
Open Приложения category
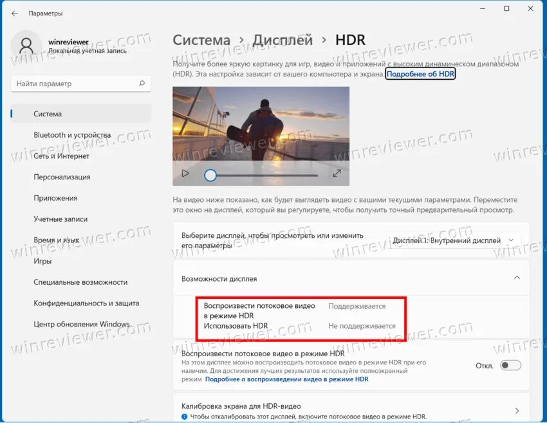(81, 198)
